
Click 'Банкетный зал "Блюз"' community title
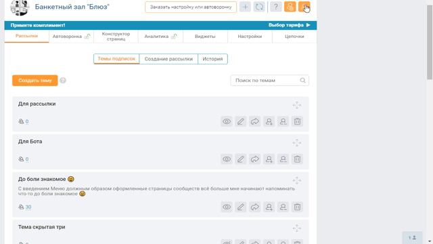click(x=72, y=7)
